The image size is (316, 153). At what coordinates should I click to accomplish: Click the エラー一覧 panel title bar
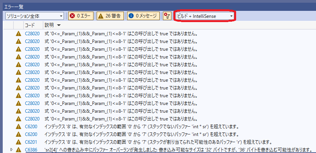click(159, 7)
